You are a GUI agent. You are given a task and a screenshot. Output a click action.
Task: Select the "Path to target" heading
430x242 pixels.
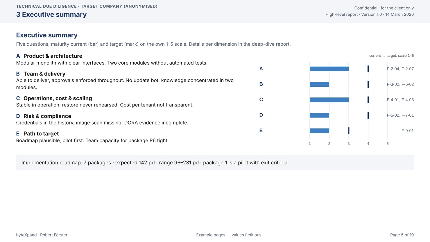tap(41, 134)
